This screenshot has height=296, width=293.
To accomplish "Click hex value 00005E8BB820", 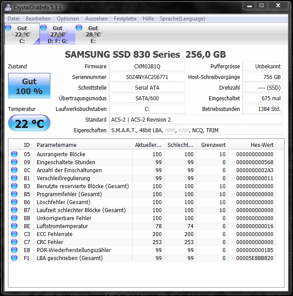I will tap(255, 258).
